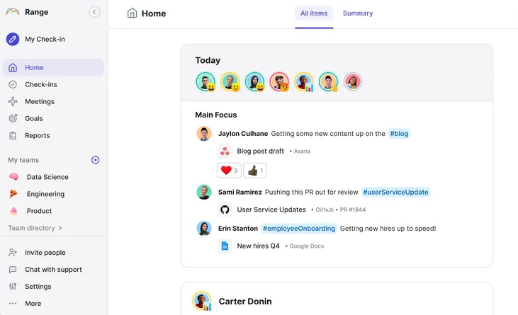Go to Check-ins label in the sidebar

click(x=41, y=85)
